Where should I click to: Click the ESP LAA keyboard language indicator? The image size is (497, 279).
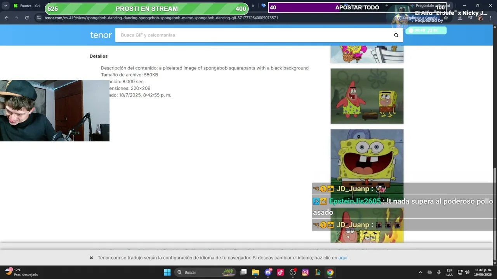(449, 272)
